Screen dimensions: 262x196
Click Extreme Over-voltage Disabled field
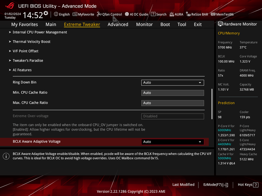pos(172,116)
